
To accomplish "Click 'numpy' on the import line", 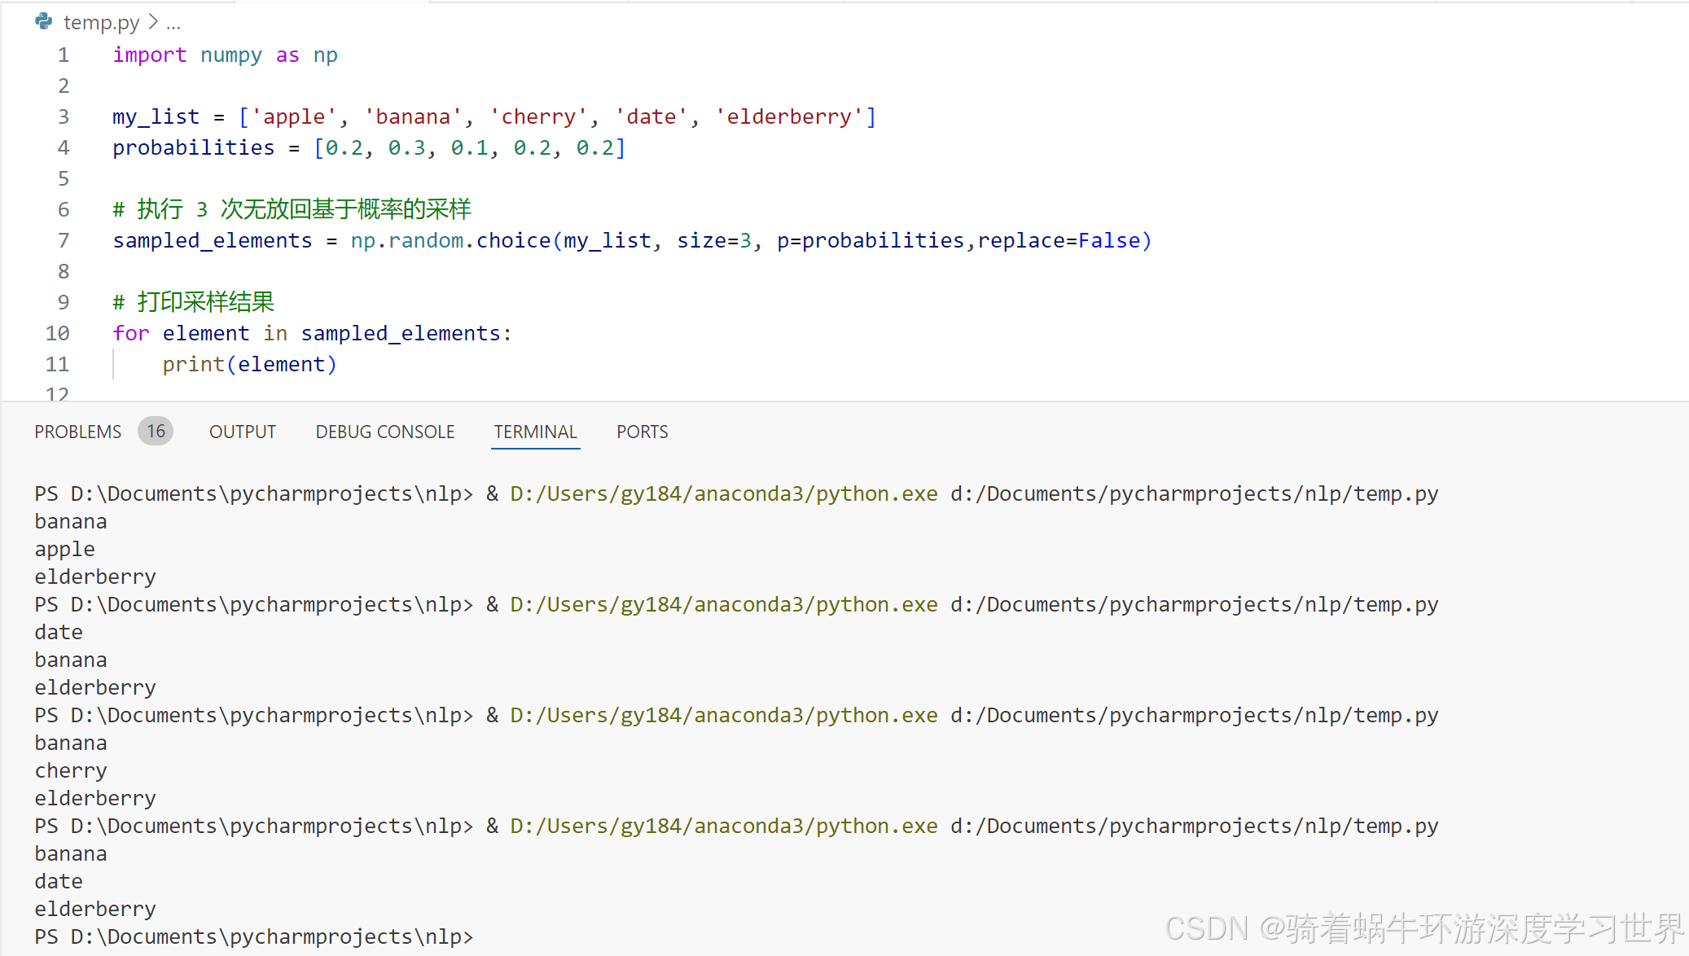I will [231, 55].
